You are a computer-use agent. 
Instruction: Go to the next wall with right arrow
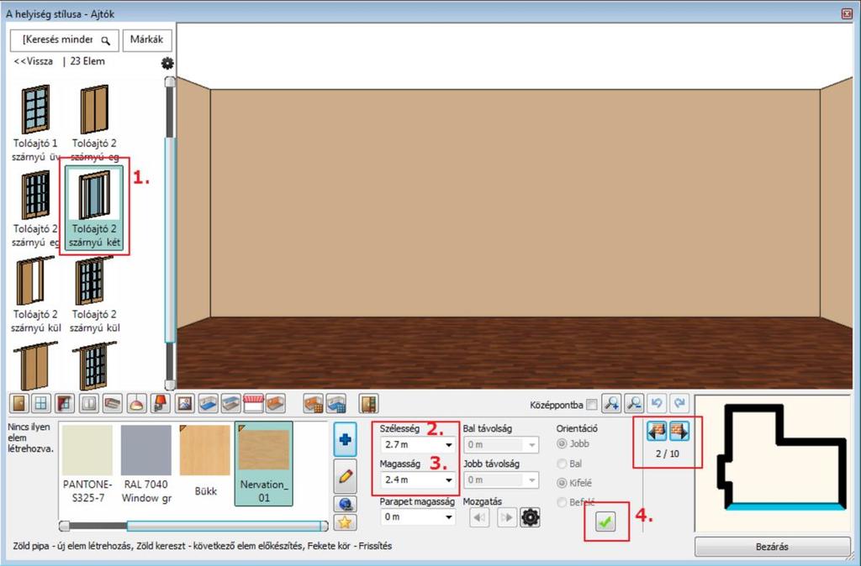(x=679, y=431)
